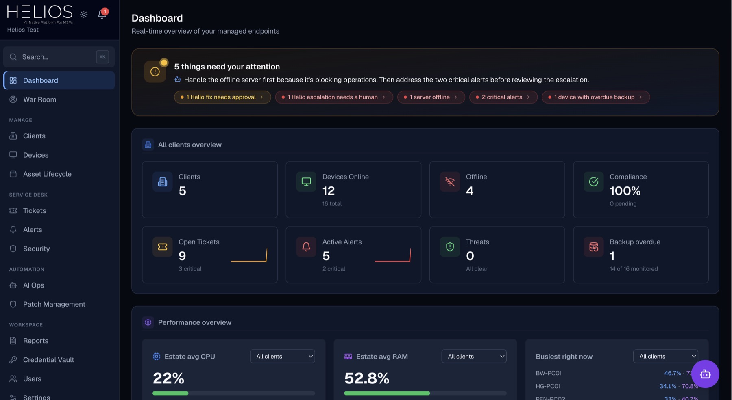Open Estate avg RAM All clients dropdown
732x400 pixels.
[x=474, y=357]
